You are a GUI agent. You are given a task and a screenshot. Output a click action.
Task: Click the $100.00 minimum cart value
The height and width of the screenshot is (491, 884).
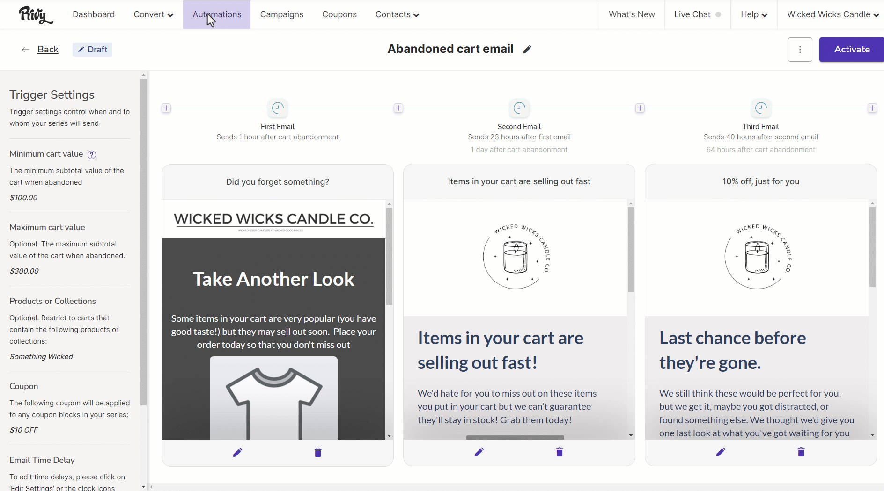(x=23, y=197)
